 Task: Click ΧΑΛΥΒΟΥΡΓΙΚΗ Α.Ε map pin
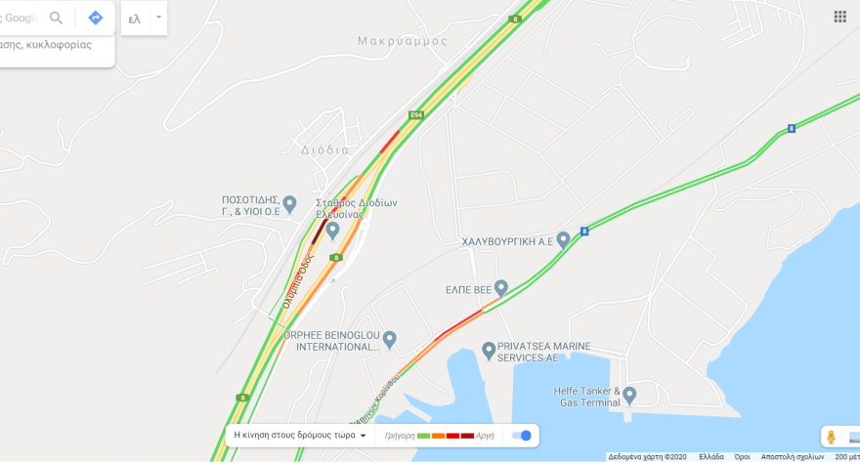[x=563, y=240]
